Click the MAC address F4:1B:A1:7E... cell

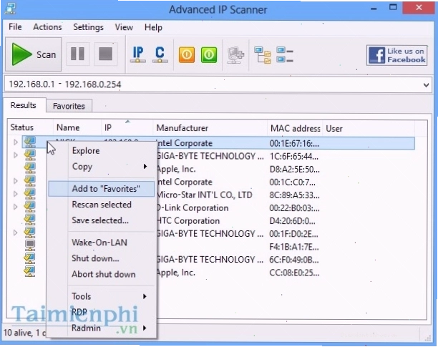pyautogui.click(x=294, y=247)
